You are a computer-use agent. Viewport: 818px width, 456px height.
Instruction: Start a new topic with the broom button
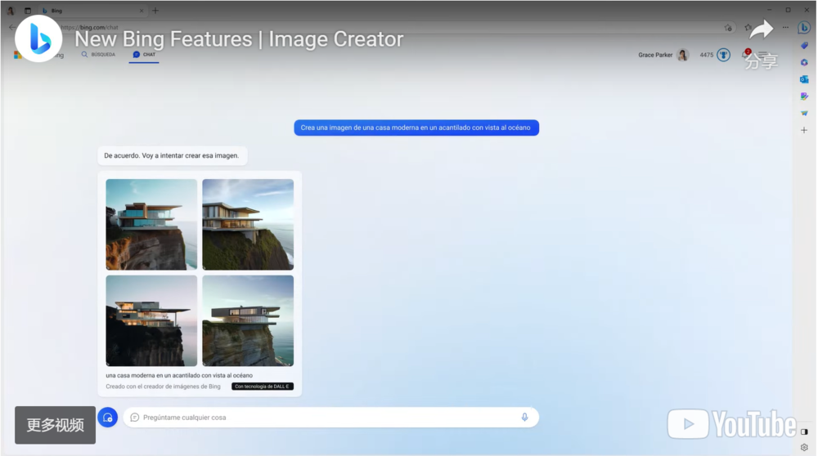(107, 417)
